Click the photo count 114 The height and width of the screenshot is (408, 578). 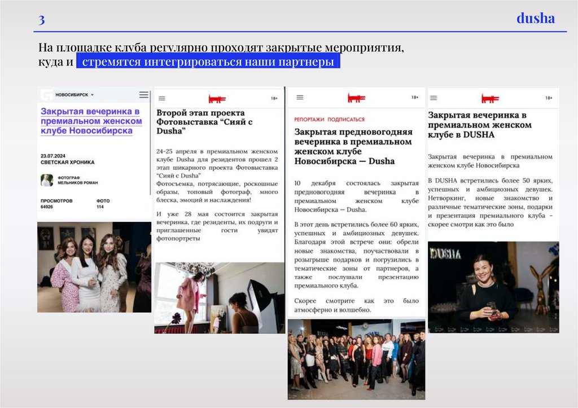(x=100, y=207)
